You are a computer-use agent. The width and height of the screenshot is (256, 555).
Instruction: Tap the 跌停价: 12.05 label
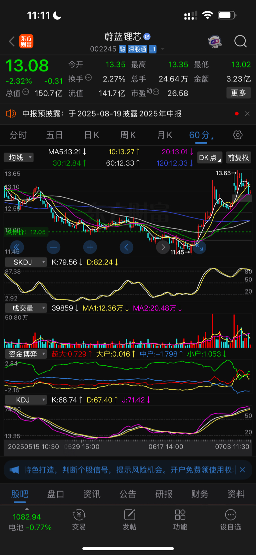pos(26,232)
